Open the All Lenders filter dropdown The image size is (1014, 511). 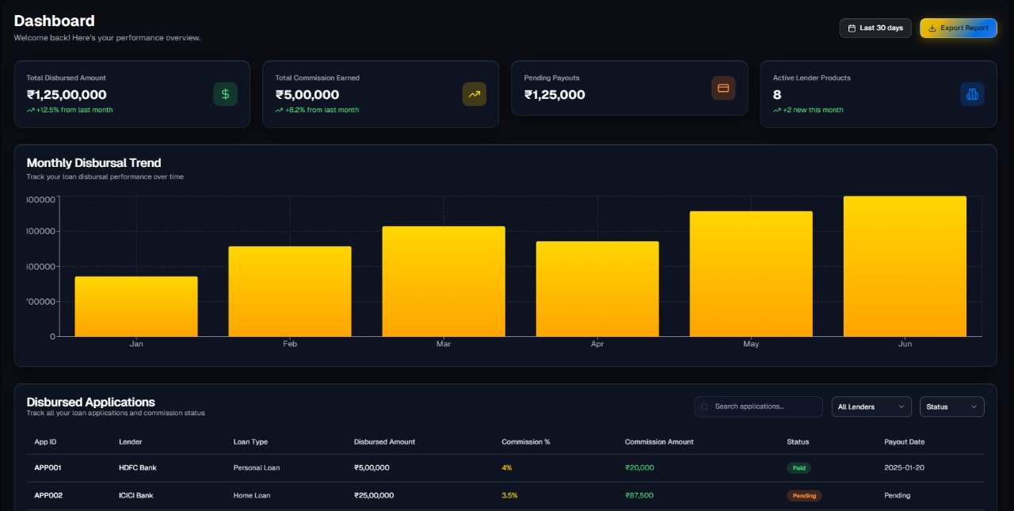[x=871, y=407]
